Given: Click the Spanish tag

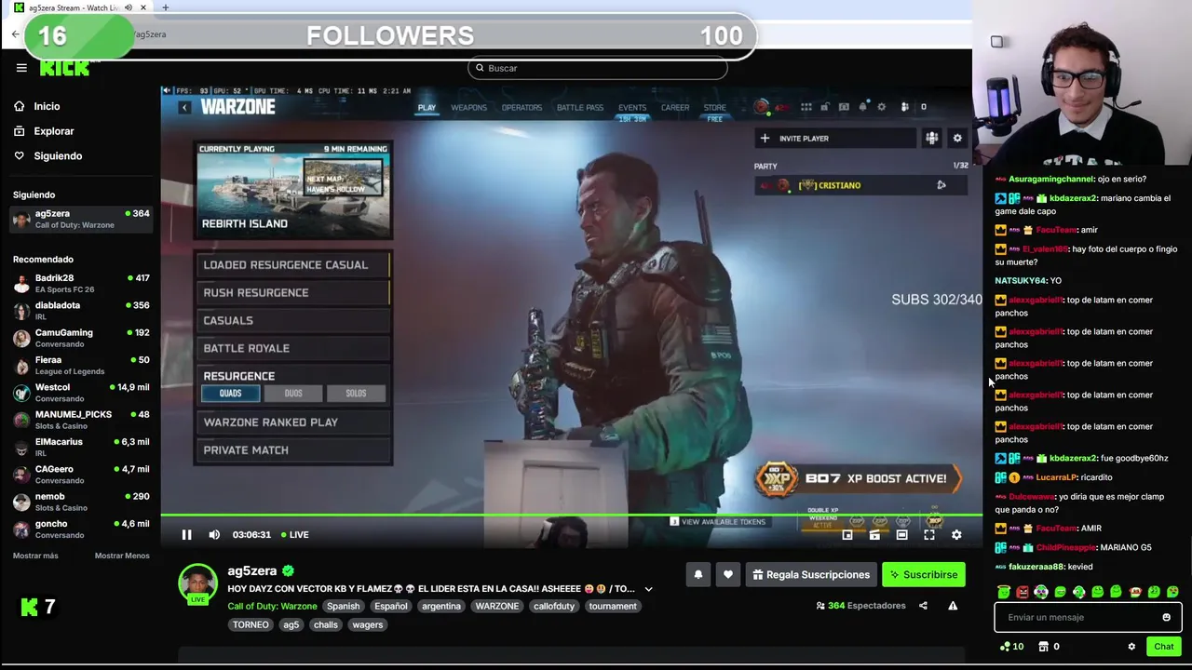Looking at the screenshot, I should coord(343,606).
